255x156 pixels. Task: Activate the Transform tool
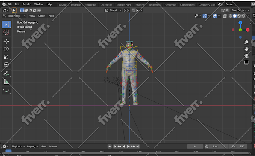6,65
